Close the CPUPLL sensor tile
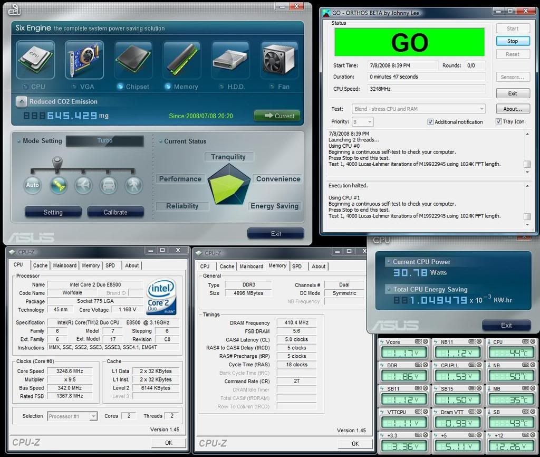The width and height of the screenshot is (540, 457). coord(479,365)
